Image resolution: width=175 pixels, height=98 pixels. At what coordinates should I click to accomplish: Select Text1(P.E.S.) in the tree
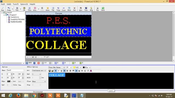[14, 17]
